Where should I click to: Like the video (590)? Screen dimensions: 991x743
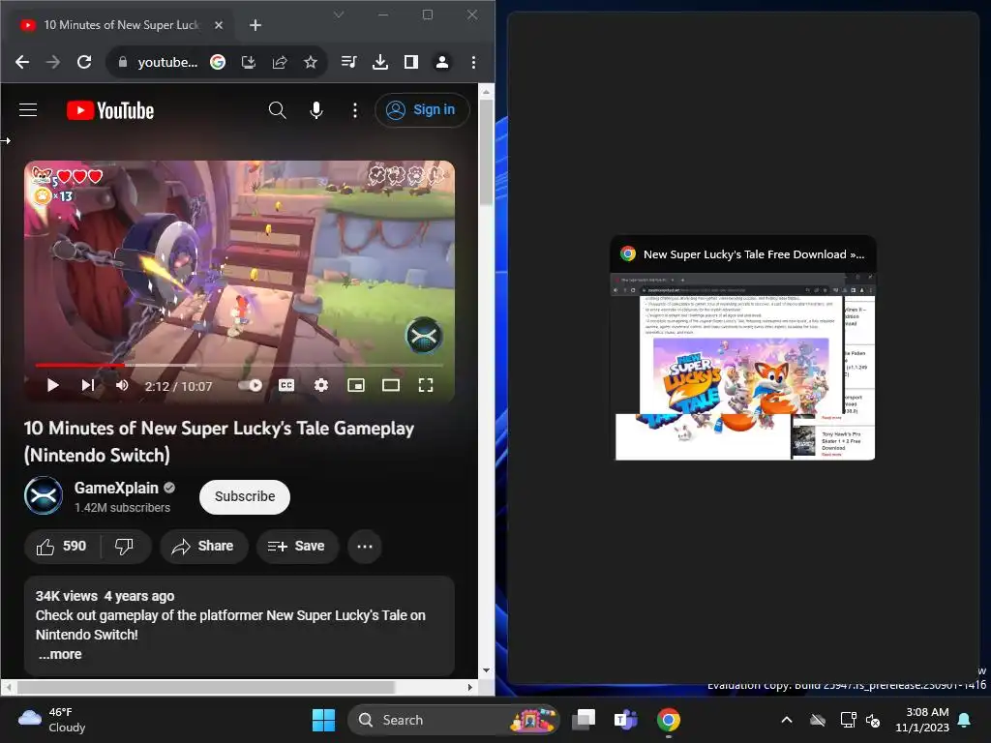[x=61, y=547]
